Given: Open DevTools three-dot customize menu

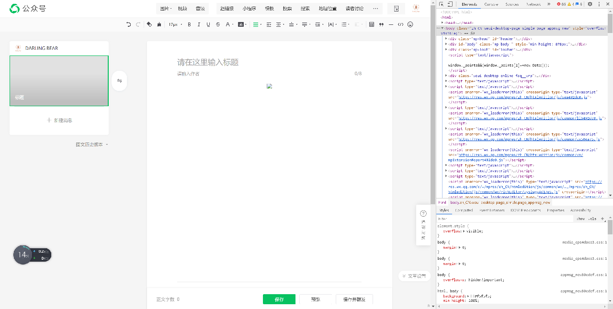Looking at the screenshot, I should 599,4.
